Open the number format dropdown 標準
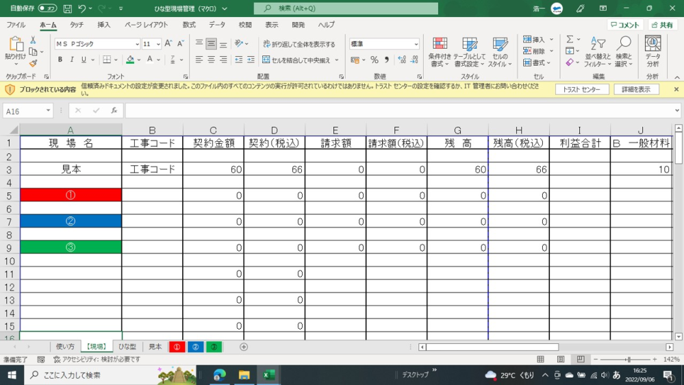 [x=416, y=44]
